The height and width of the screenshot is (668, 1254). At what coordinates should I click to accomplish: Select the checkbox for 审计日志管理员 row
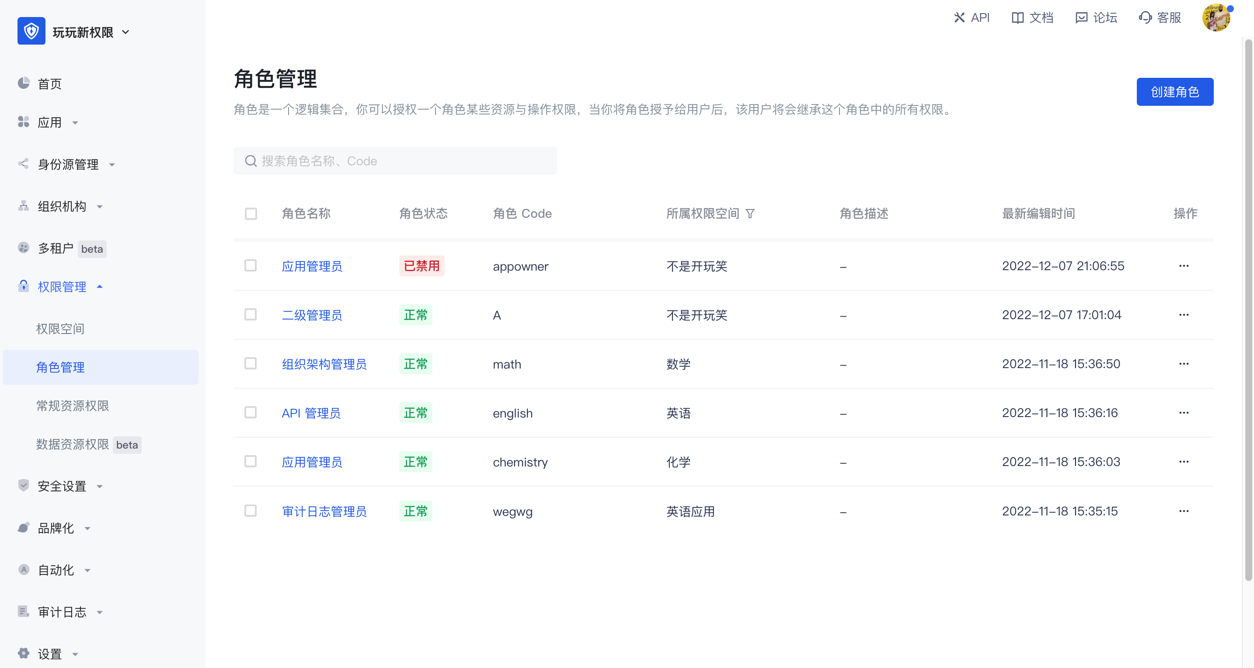pos(251,510)
